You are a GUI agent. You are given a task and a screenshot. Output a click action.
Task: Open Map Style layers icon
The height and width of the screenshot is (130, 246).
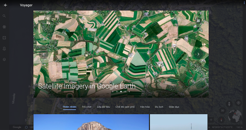coord(4,59)
